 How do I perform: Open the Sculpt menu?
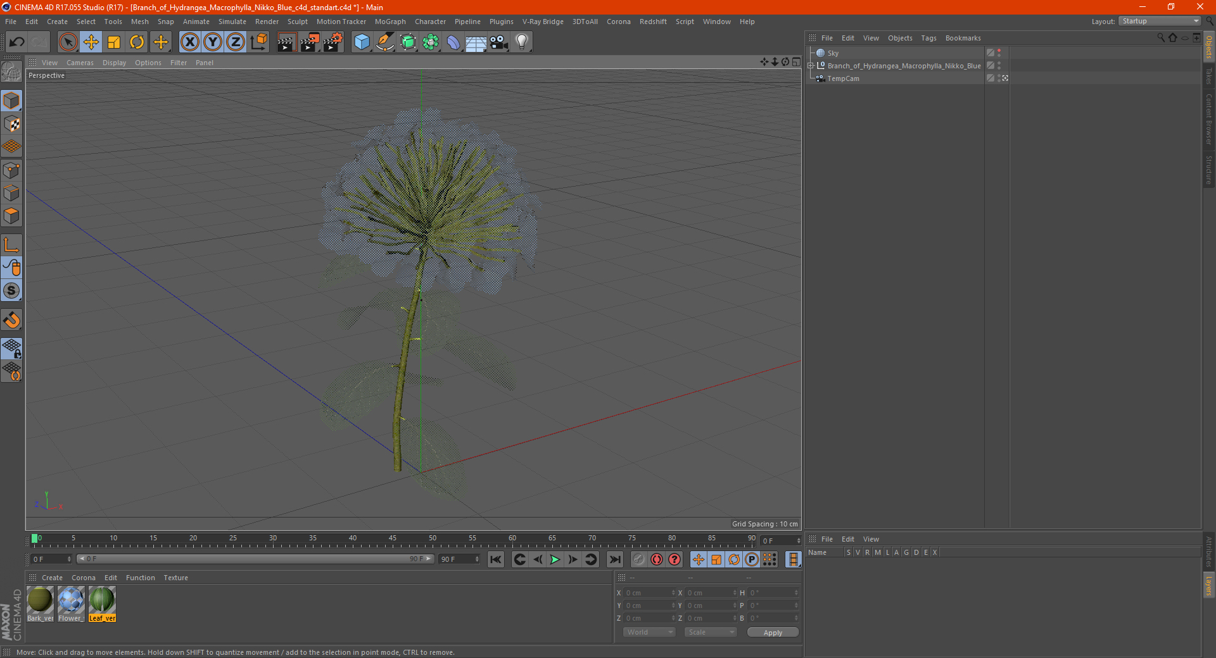[297, 22]
